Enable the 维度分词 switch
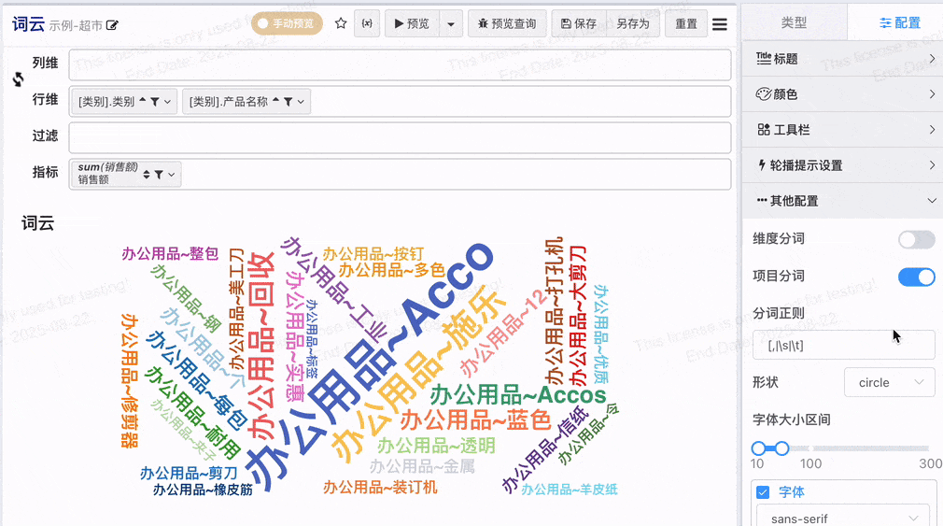943x526 pixels. click(917, 239)
